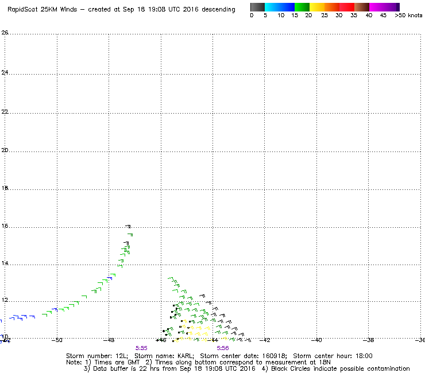
Task: Click the orange 25-30 knots color segment
Action: click(x=332, y=7)
